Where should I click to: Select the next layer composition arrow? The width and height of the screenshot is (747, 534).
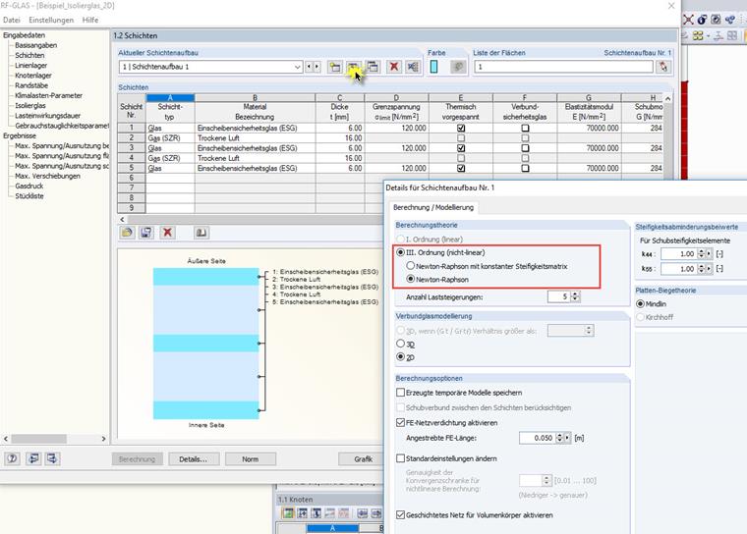[316, 67]
